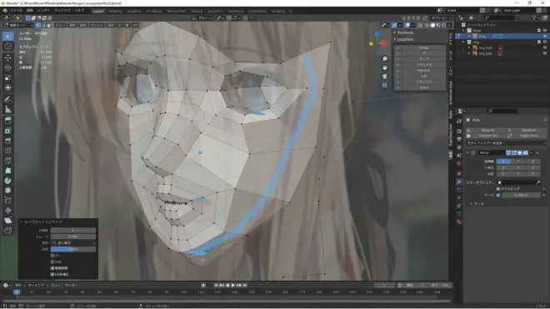Toggle the camera view icon in viewport
The width and height of the screenshot is (550, 309).
coord(385,77)
